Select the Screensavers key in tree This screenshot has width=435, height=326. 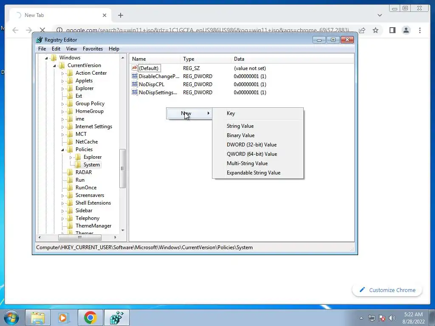pyautogui.click(x=90, y=195)
